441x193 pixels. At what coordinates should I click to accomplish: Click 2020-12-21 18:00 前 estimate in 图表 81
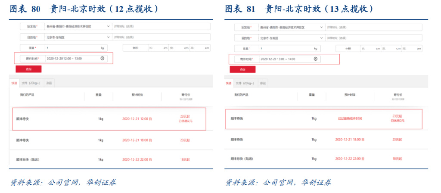pyautogui.click(x=350, y=140)
